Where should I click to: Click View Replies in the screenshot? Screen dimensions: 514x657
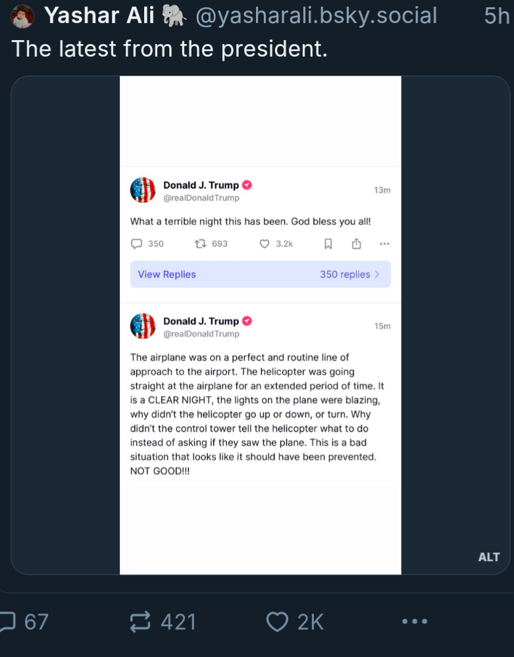[x=167, y=274]
